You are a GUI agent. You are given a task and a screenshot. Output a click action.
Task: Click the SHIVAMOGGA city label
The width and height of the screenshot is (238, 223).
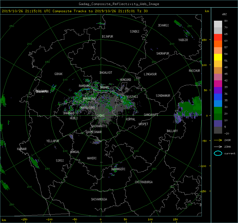(x=99, y=199)
